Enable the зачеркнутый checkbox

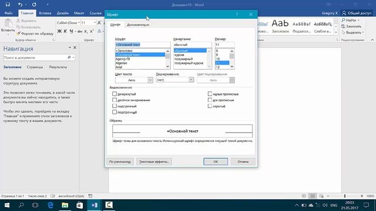115,94
